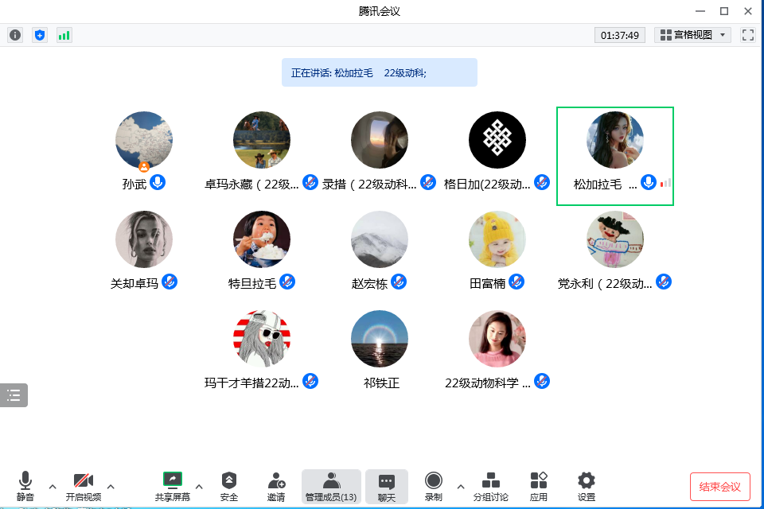Close the 腾讯会议 window
This screenshot has width=764, height=509.
(x=748, y=11)
